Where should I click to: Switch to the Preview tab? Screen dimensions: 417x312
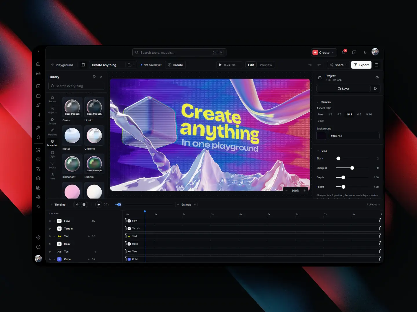pos(266,65)
